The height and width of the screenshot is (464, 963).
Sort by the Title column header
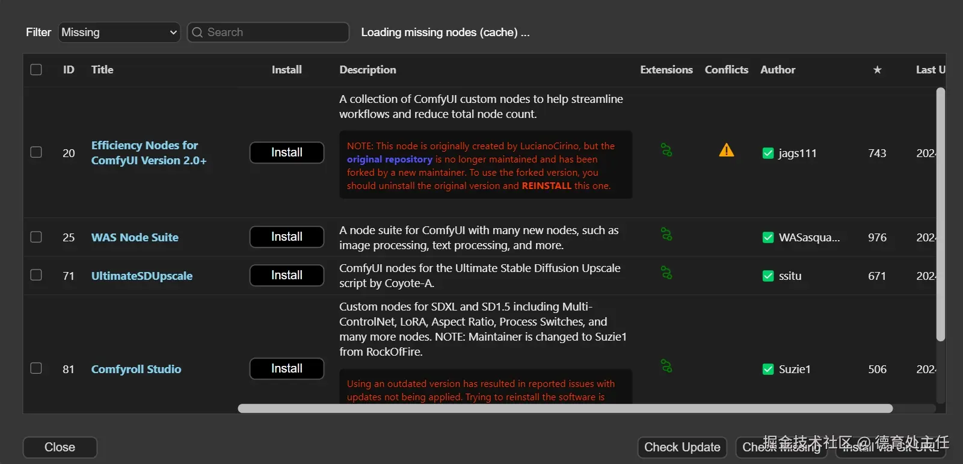102,70
